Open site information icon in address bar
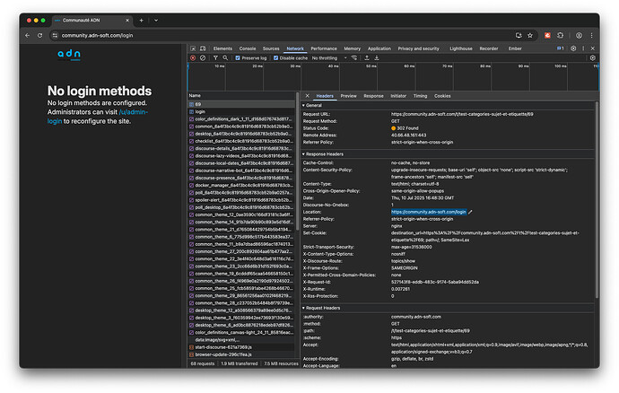Screen dimensions: 619x393 [x=55, y=36]
